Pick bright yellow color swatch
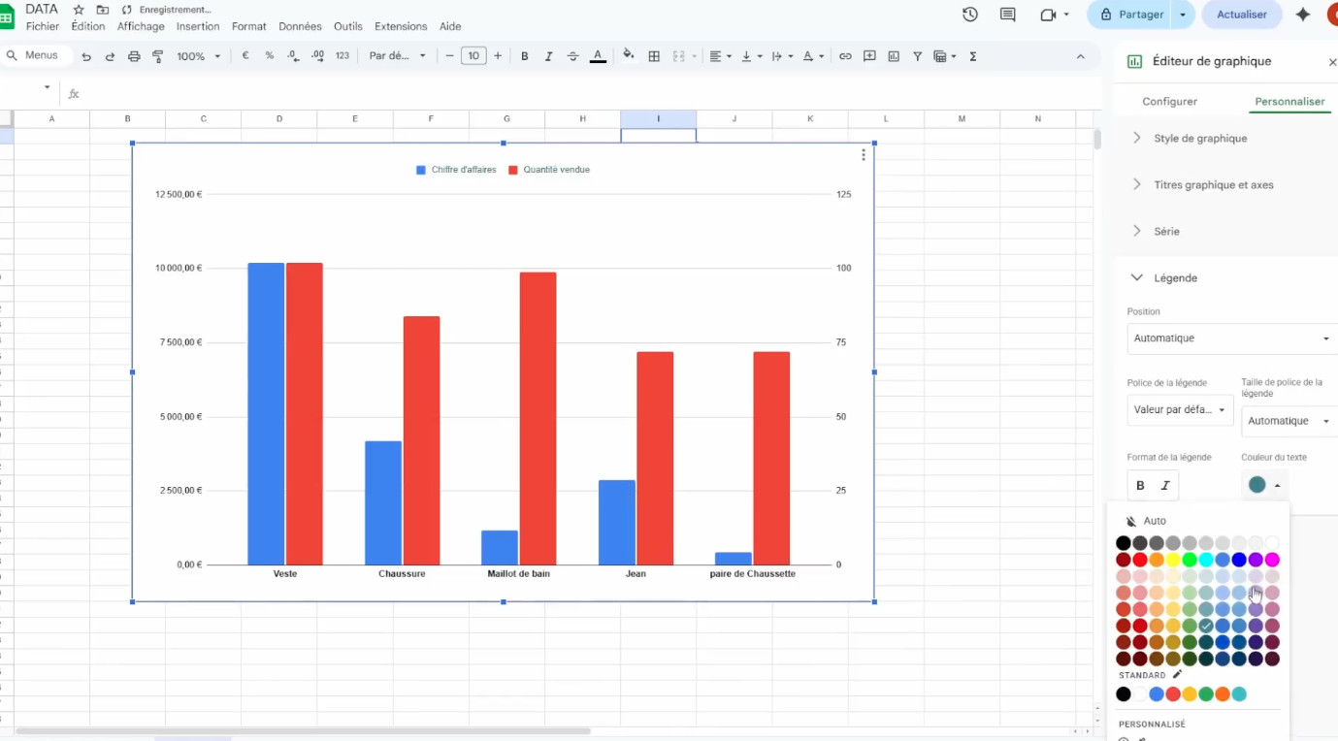The image size is (1338, 741). click(1173, 560)
